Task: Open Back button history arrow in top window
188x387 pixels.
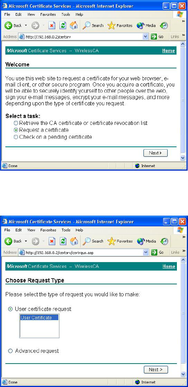Action: 26,25
